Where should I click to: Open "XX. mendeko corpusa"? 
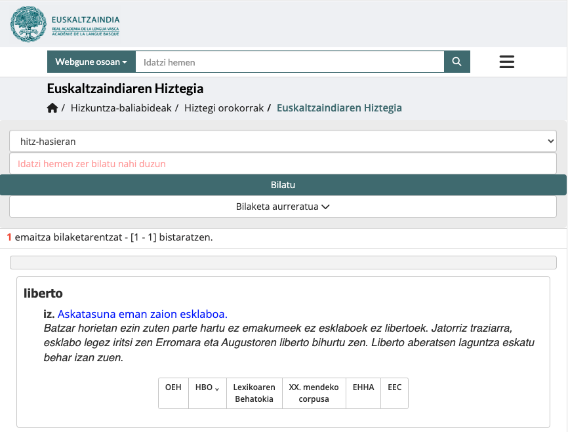pyautogui.click(x=314, y=393)
